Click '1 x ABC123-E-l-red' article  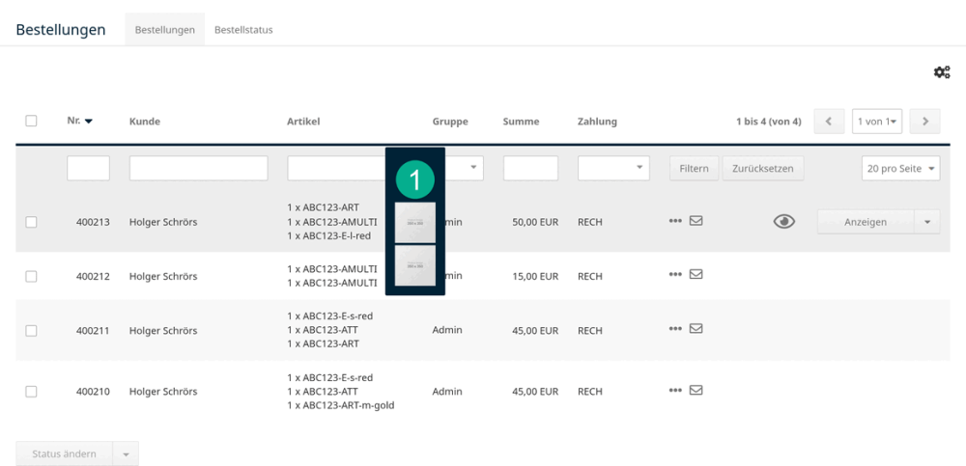click(329, 235)
